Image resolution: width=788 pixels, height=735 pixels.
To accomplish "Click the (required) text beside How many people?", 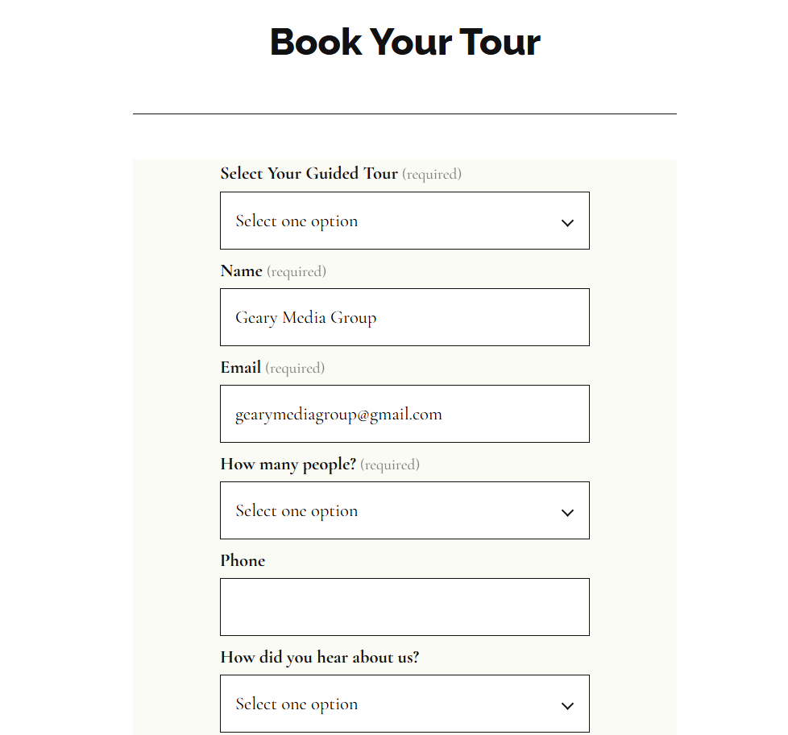I will pyautogui.click(x=390, y=465).
